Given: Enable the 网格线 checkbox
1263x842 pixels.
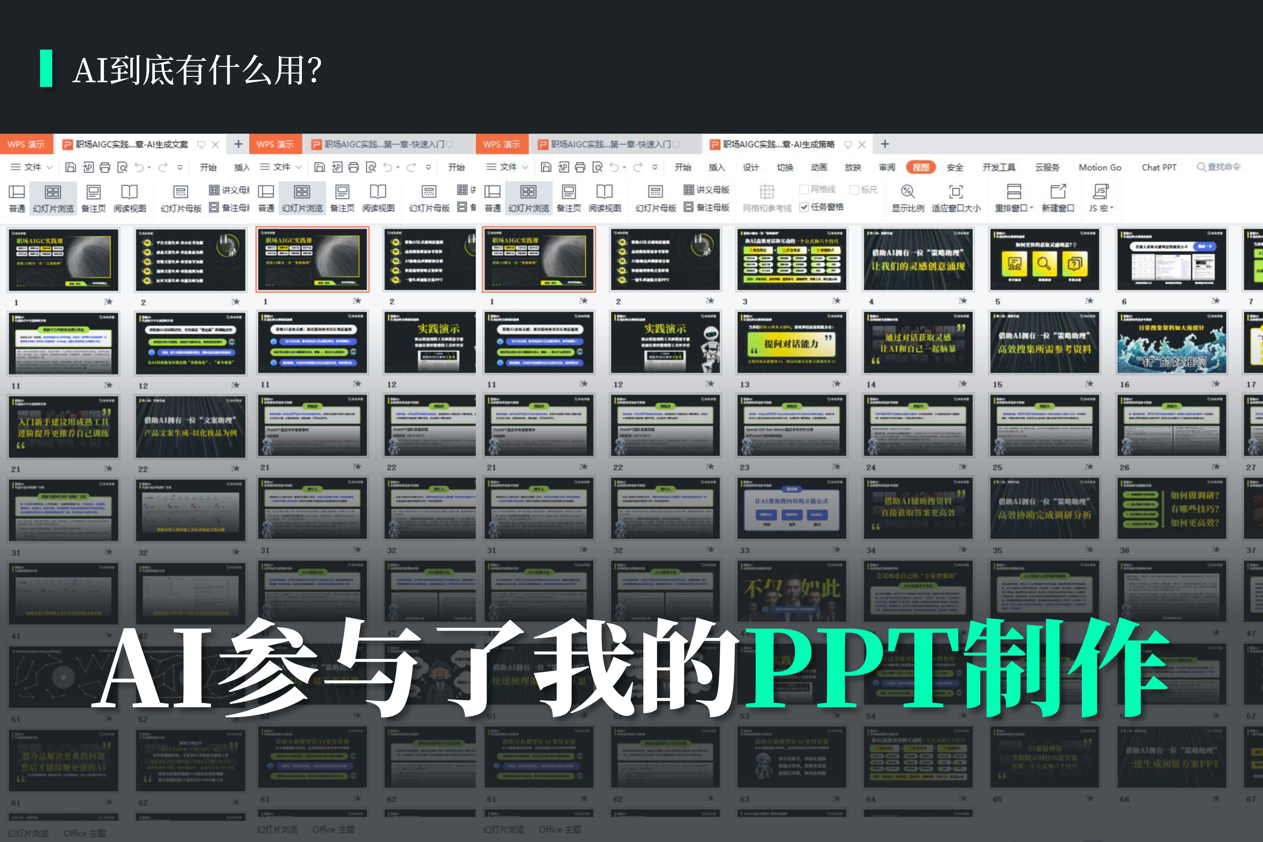Looking at the screenshot, I should tap(804, 190).
